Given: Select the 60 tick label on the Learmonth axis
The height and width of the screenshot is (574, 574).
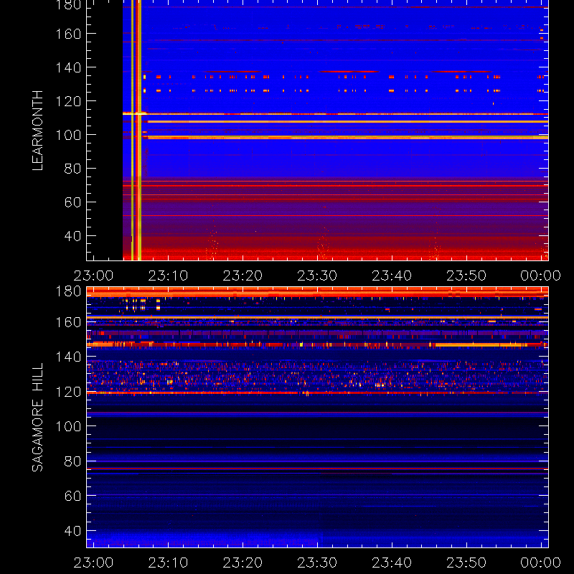Looking at the screenshot, I should [x=72, y=202].
